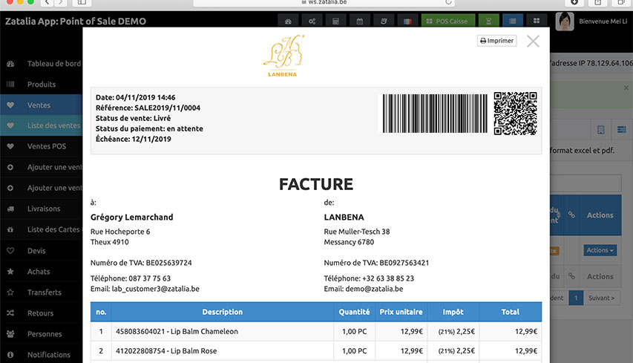Close the invoice modal with the X
Screen dimensions: 633x363
point(533,41)
